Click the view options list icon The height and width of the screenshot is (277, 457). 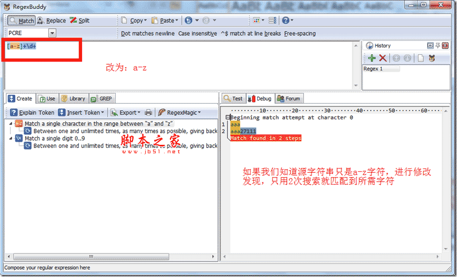[x=272, y=21]
